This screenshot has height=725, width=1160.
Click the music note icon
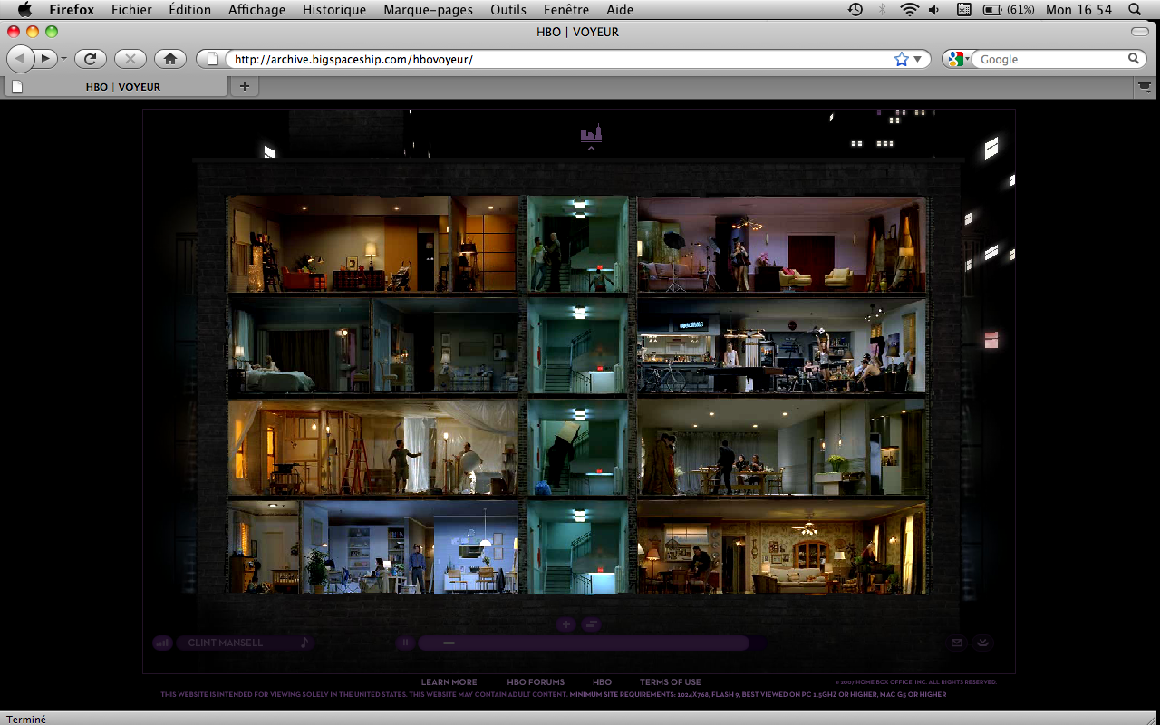pos(304,643)
